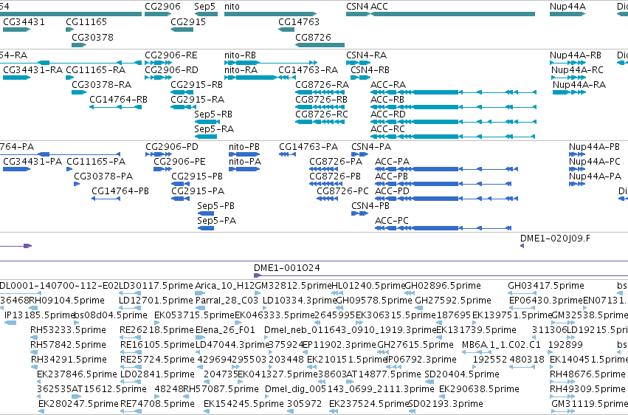Click the Sep5-RB transcript
Screen dimensions: 628x415
pos(207,122)
